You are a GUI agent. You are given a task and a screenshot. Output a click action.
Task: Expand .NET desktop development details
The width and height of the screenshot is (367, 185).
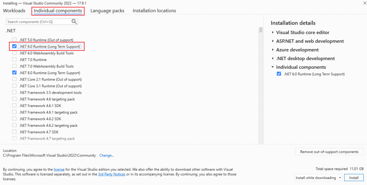coord(273,58)
